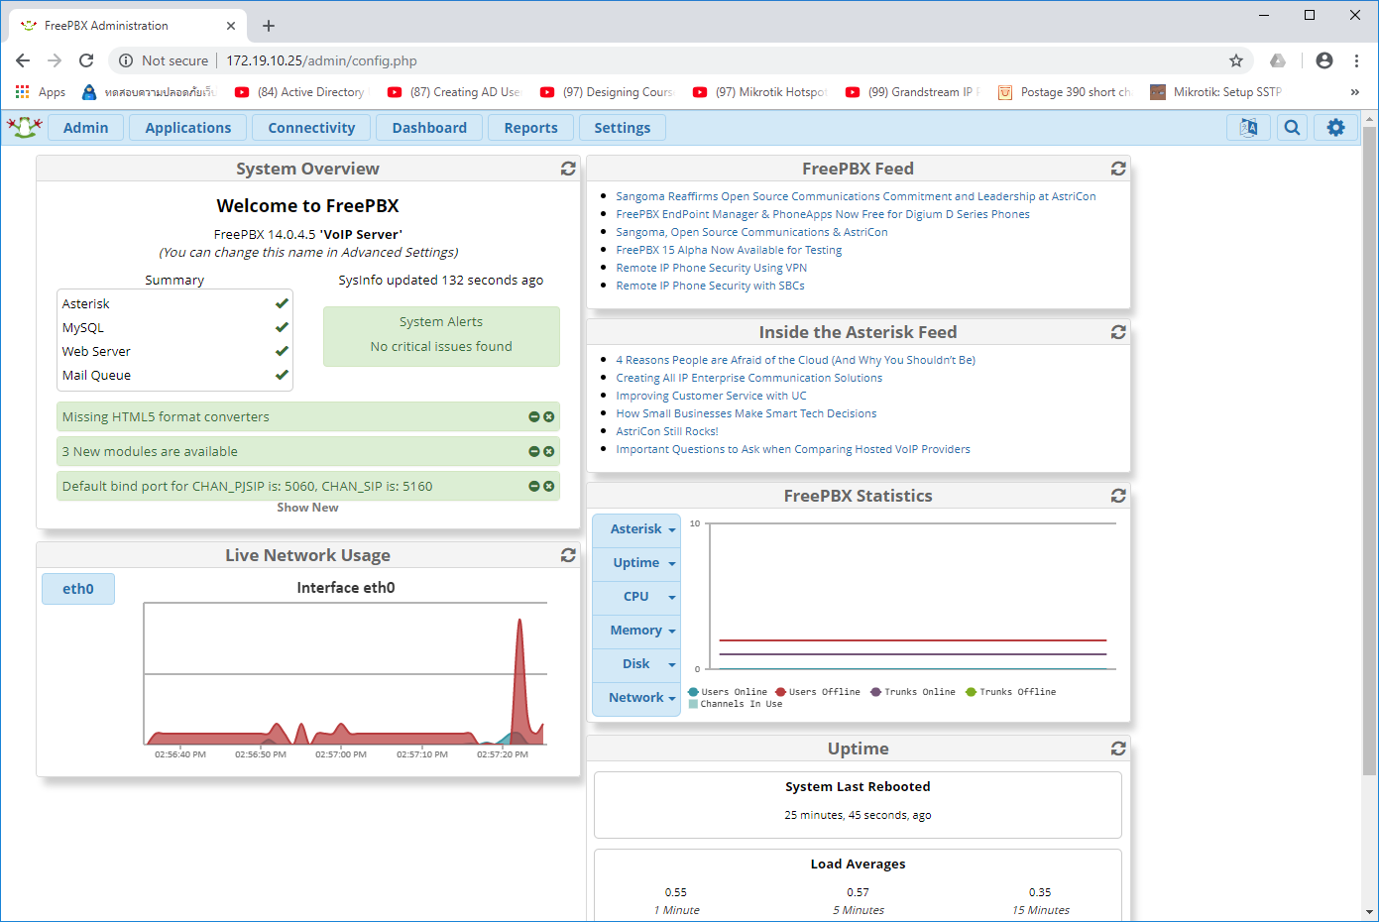1379x922 pixels.
Task: Open 'AstriCon Still Rocks!' feed link
Action: coord(667,431)
